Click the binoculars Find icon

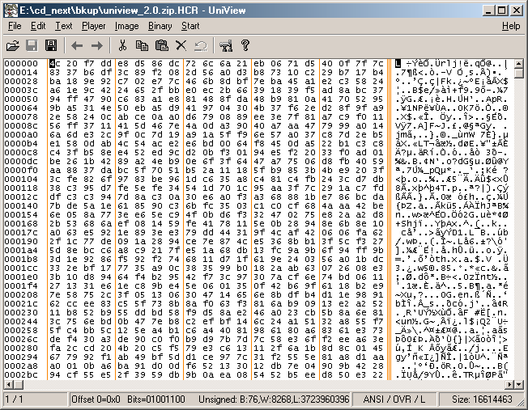pyautogui.click(x=226, y=45)
